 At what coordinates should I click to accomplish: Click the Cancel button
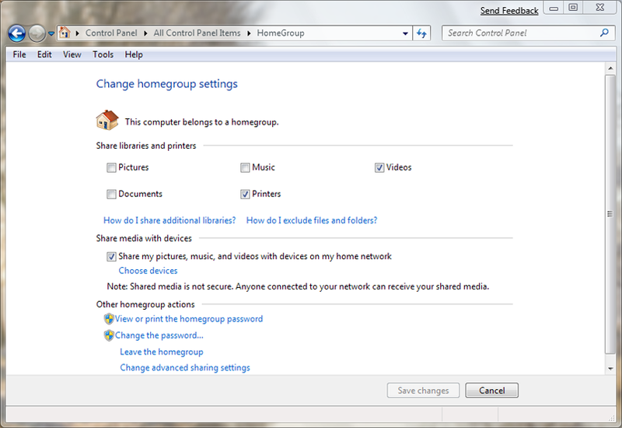492,391
